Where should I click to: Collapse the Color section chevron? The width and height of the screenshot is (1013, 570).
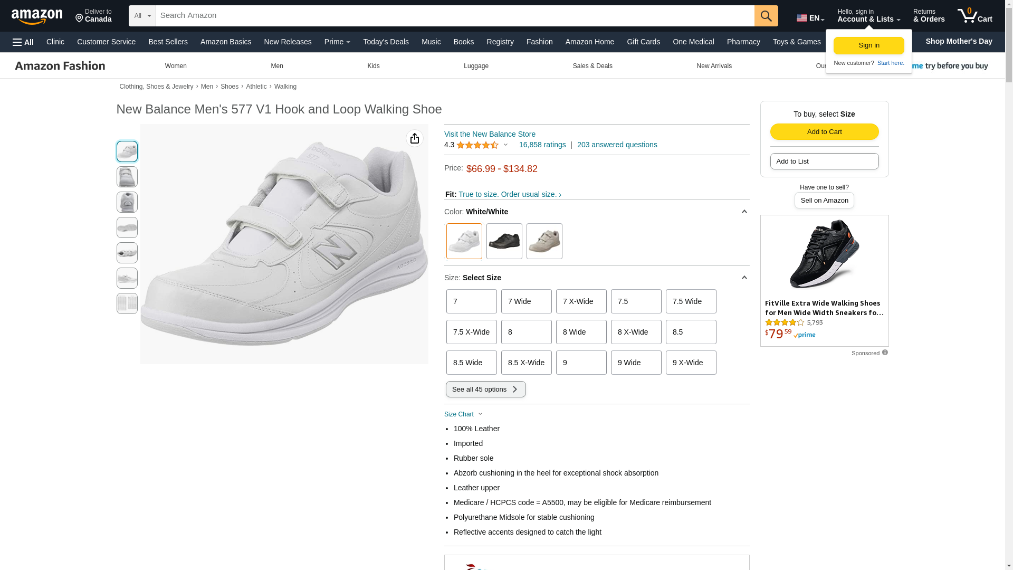[x=744, y=212]
